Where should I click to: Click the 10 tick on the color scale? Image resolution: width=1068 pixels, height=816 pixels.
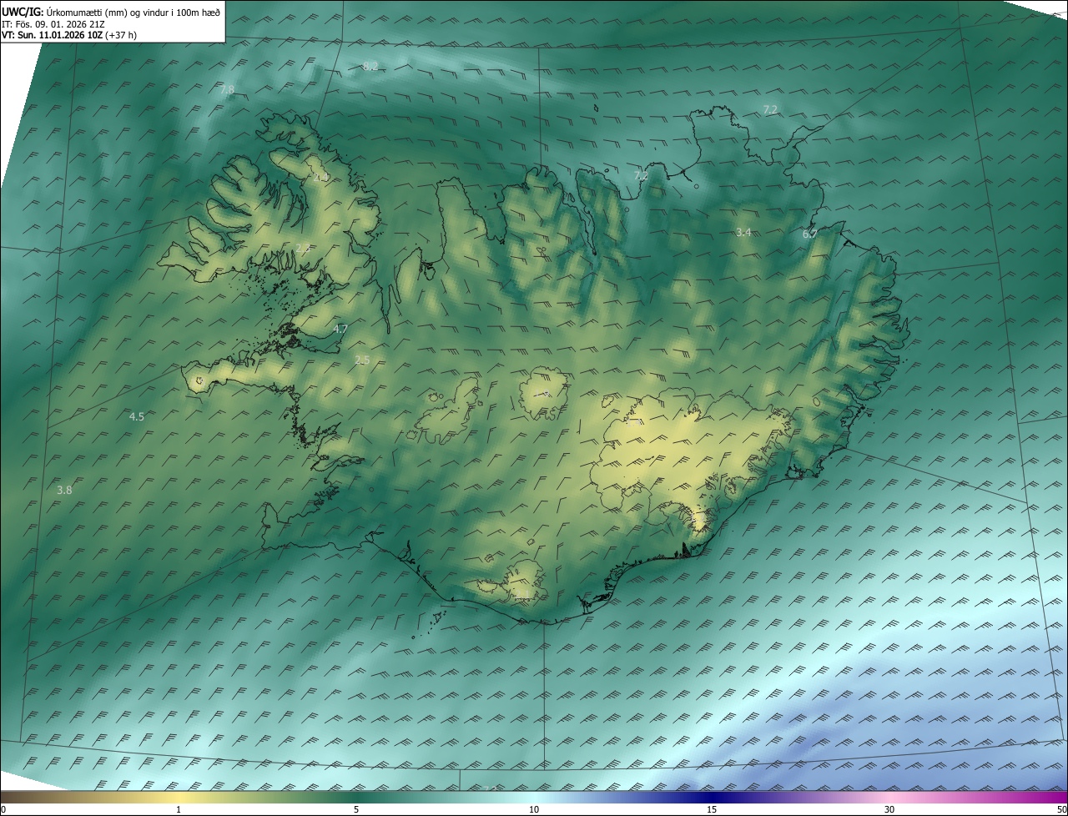coord(534,809)
